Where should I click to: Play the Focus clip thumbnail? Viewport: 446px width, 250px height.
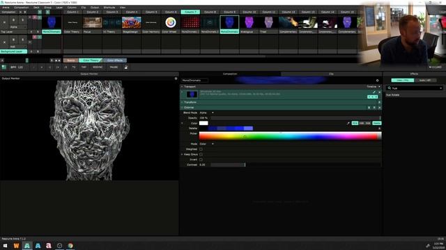point(93,22)
